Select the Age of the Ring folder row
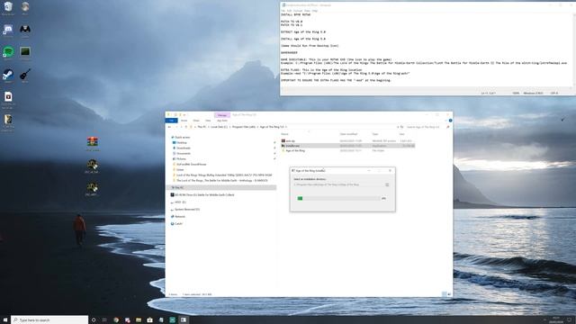This screenshot has width=576, height=324. click(x=348, y=150)
